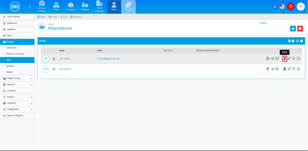Delete the John Smith staff record
Viewport: 308px width, 151px height.
pos(284,58)
